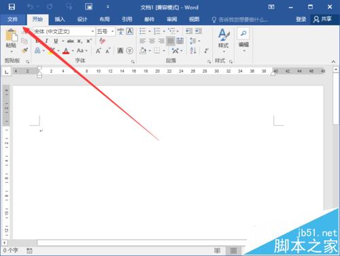Click the Character Shading icon
The height and width of the screenshot is (256, 340).
click(x=120, y=51)
